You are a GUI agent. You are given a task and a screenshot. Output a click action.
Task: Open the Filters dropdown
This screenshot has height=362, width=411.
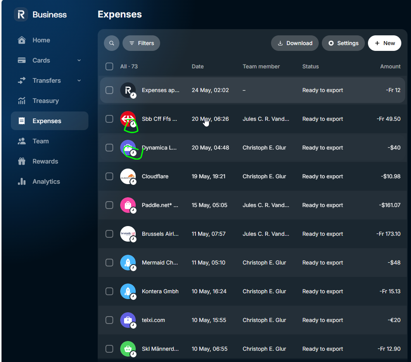141,43
